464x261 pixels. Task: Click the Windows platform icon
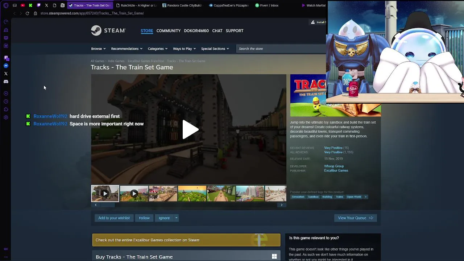pos(274,257)
